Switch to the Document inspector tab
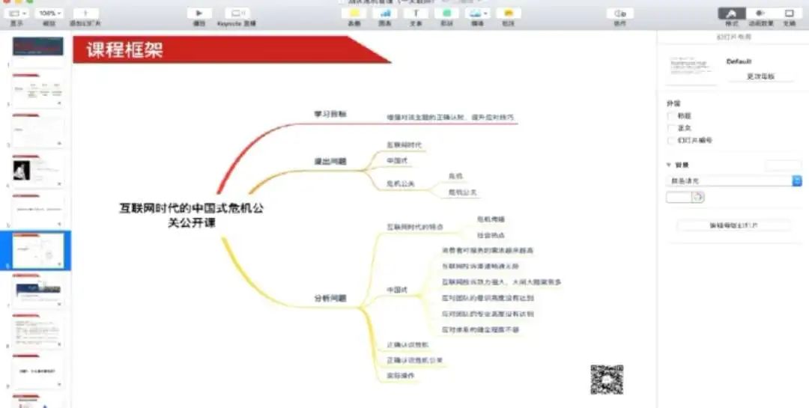Viewport: 809px width, 408px height. click(789, 13)
